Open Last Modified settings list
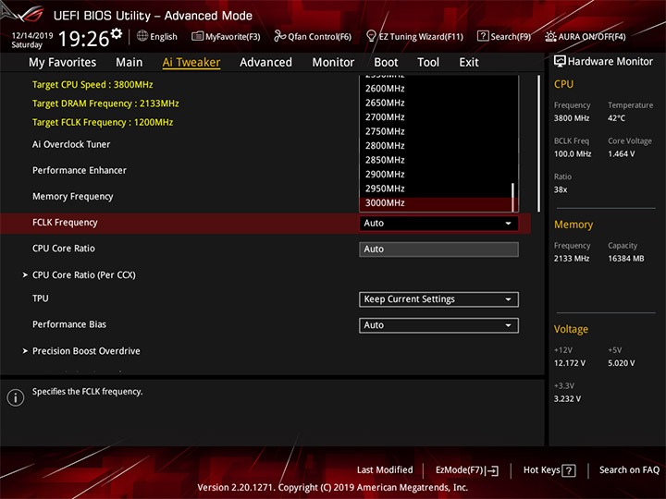Viewport: 666px width, 499px height. 385,469
